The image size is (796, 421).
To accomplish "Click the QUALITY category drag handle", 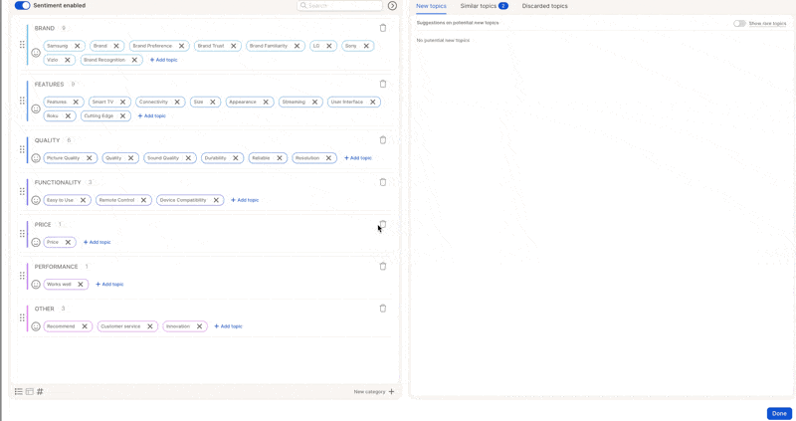I will click(x=22, y=149).
